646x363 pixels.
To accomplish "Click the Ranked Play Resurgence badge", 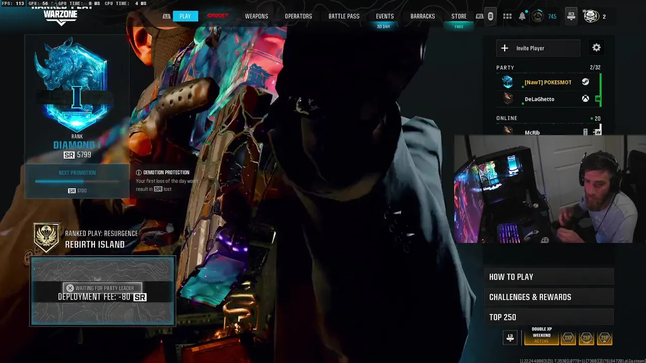I will coord(46,238).
